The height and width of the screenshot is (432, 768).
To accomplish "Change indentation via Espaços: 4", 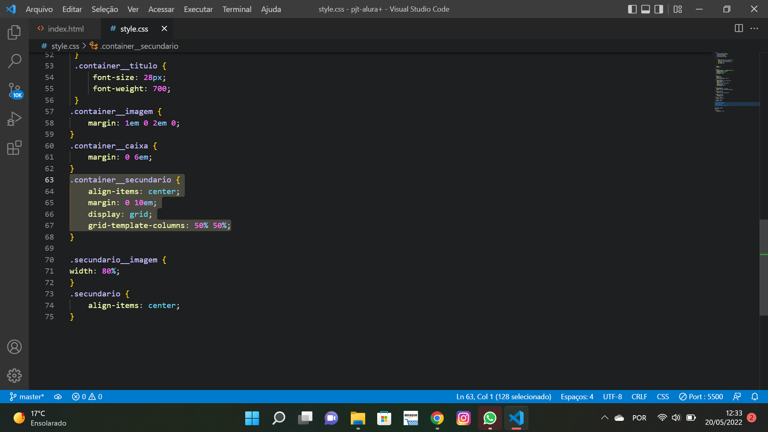I will coord(577,396).
